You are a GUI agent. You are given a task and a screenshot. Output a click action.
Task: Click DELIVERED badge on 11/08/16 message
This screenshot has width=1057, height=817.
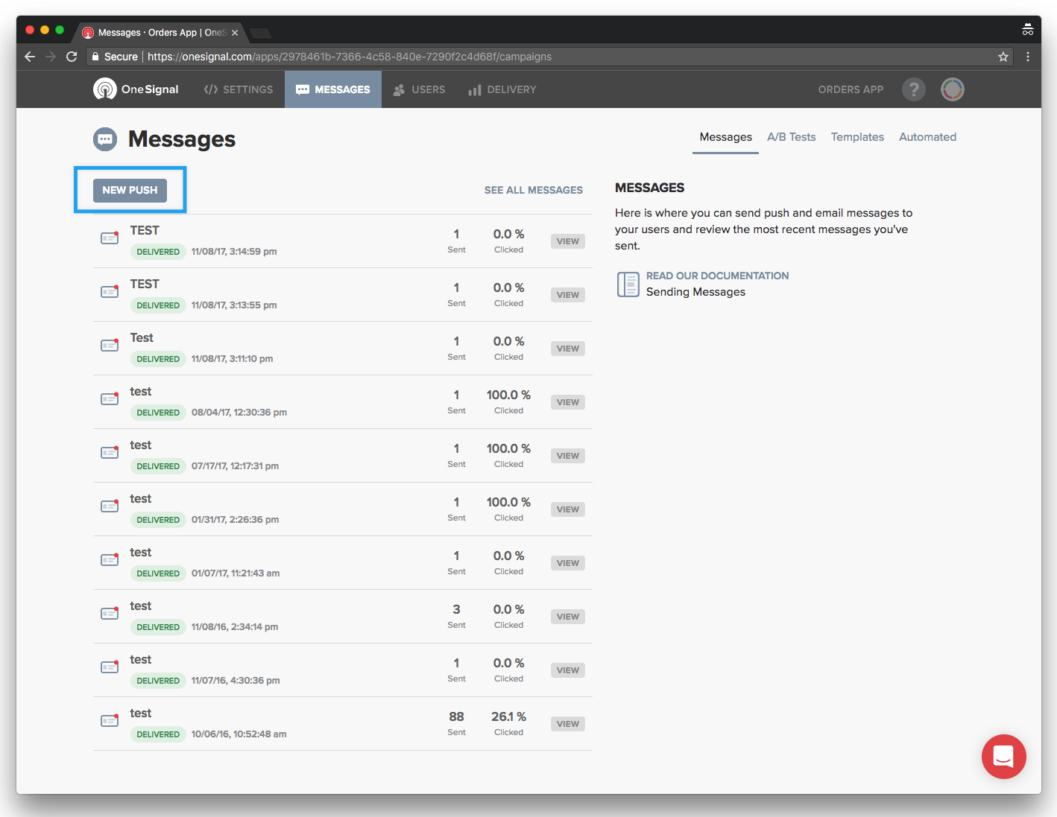(158, 627)
